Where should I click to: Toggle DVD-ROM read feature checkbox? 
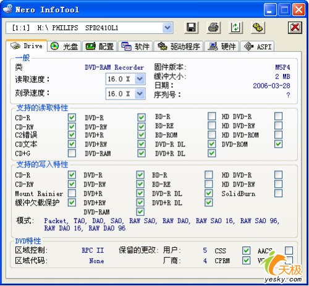point(278,144)
